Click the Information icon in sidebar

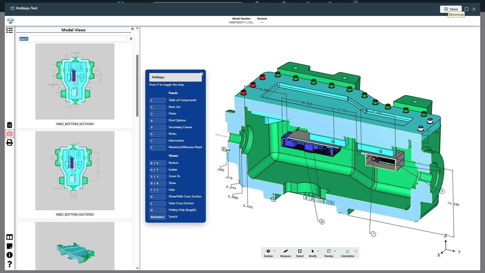pyautogui.click(x=10, y=255)
